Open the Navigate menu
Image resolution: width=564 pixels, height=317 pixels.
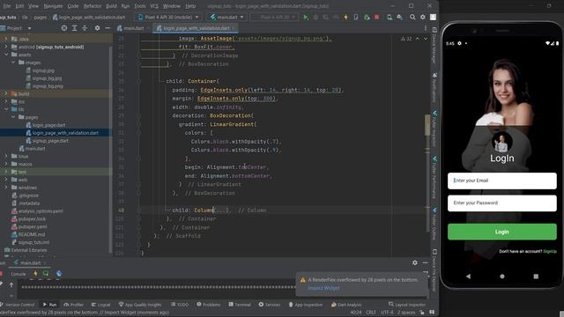click(x=53, y=6)
